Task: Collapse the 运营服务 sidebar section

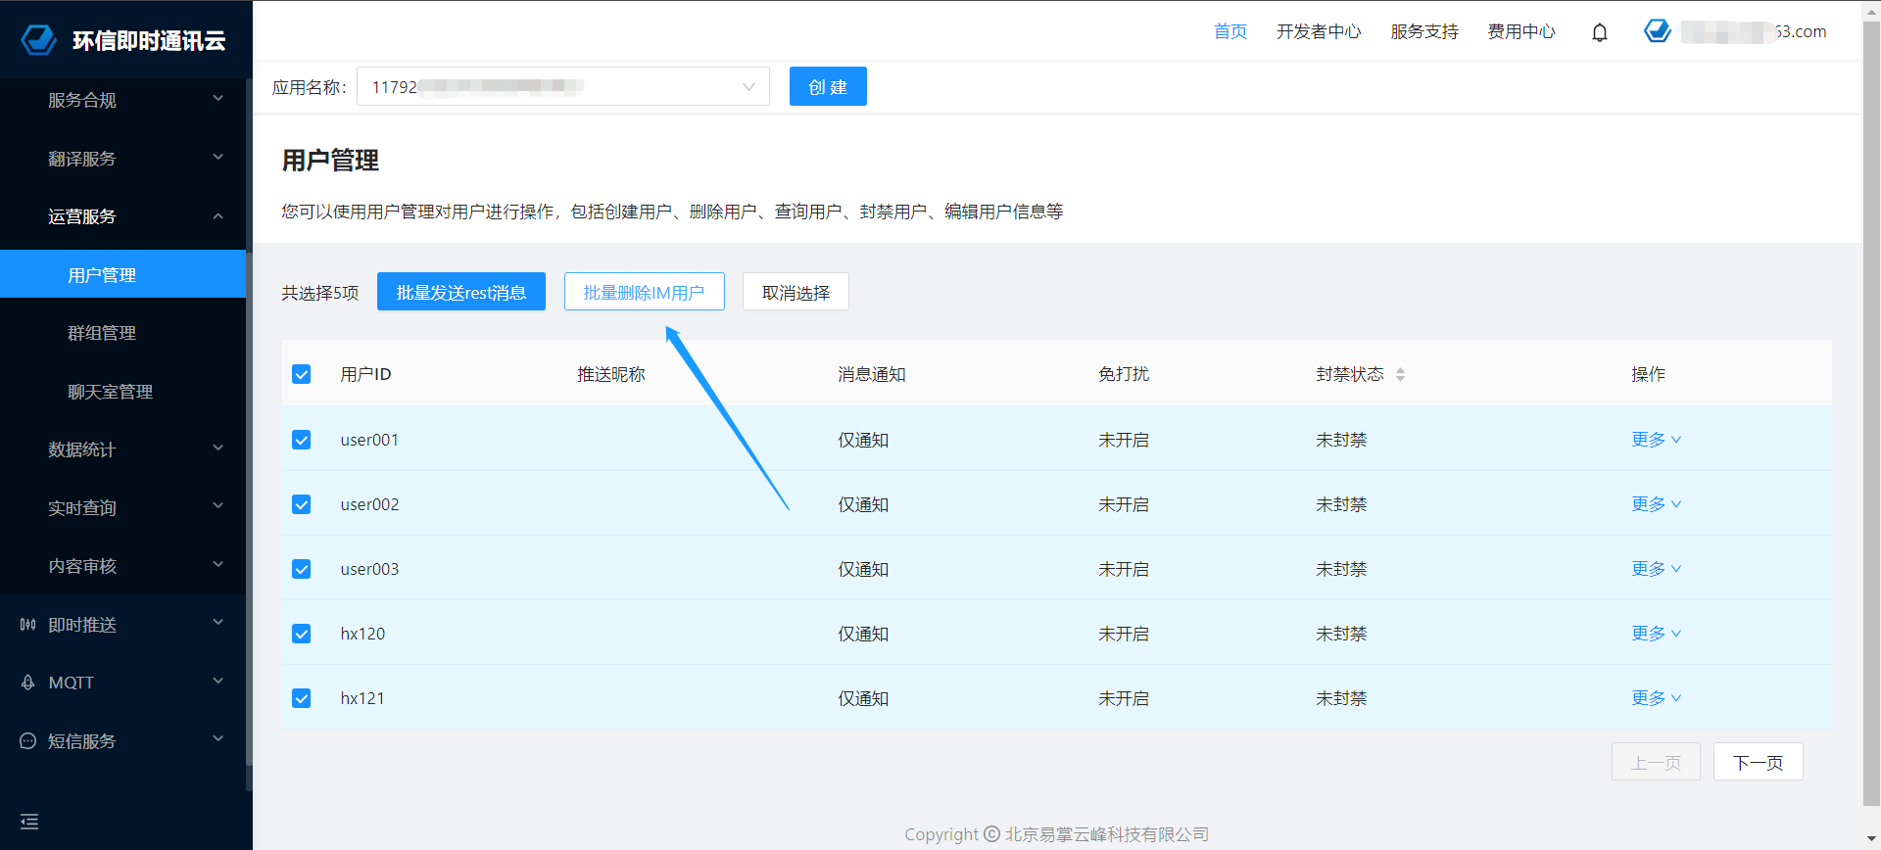Action: point(122,216)
